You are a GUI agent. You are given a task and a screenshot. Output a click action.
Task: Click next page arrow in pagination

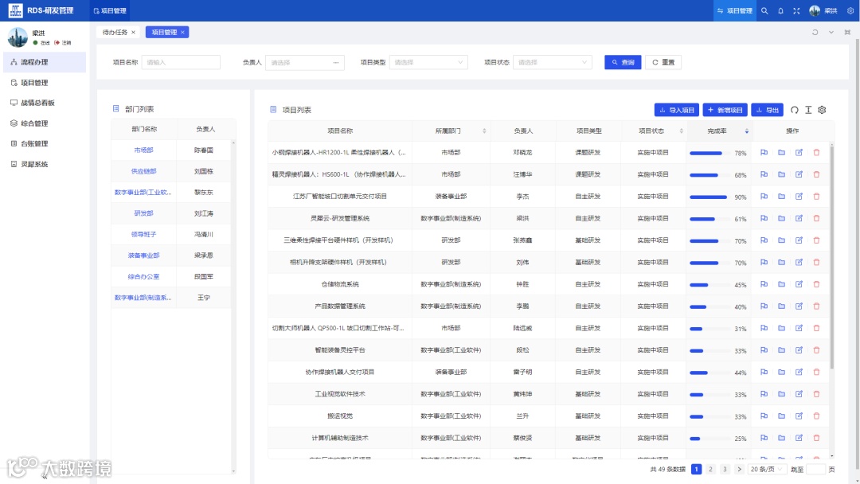click(739, 469)
